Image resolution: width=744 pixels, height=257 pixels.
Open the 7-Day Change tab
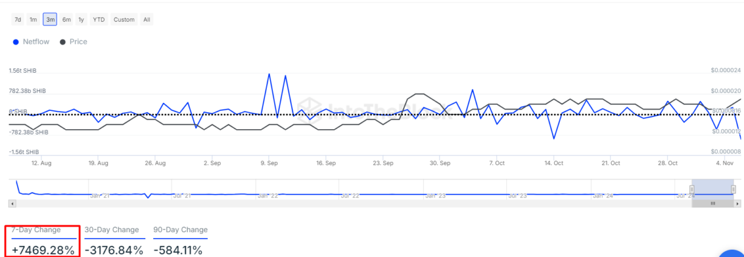36,230
